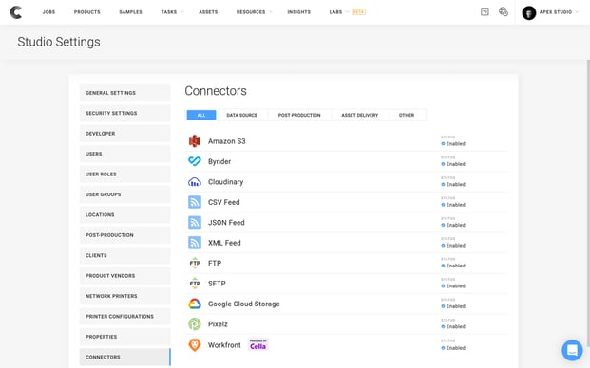Open the JSON Feed connector name
This screenshot has width=590, height=368.
pos(226,222)
